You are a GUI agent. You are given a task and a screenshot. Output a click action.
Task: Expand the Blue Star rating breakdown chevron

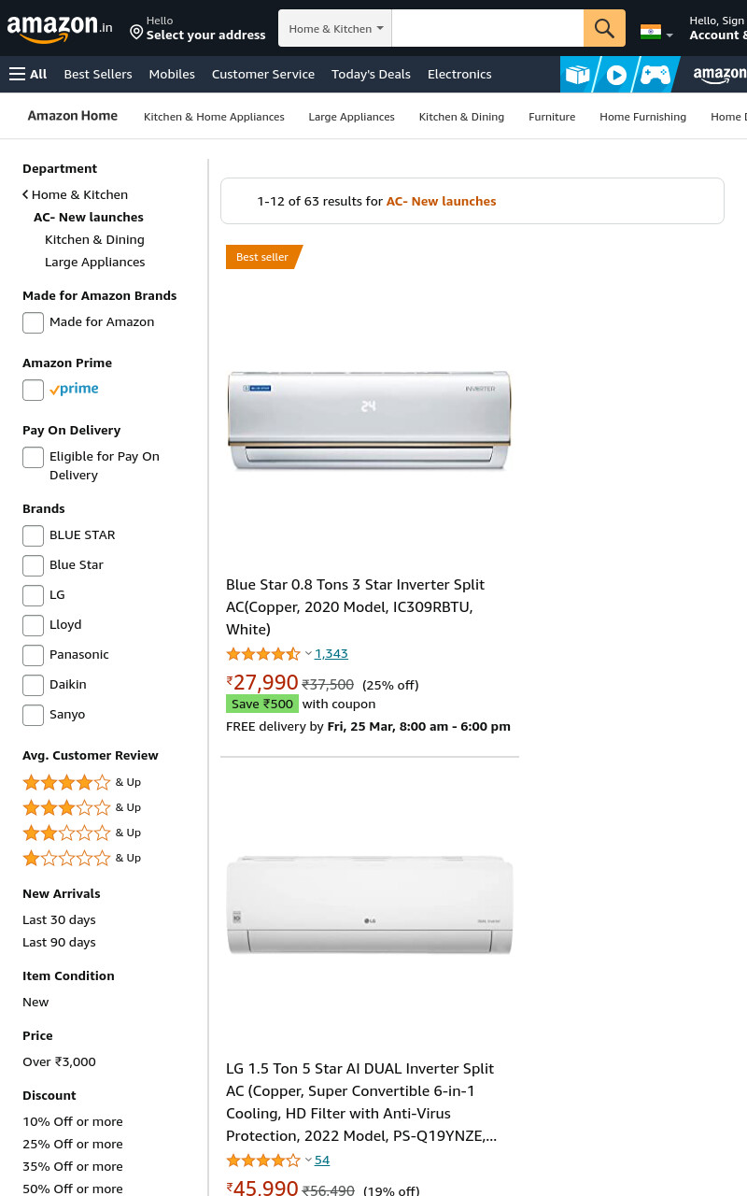click(x=308, y=653)
